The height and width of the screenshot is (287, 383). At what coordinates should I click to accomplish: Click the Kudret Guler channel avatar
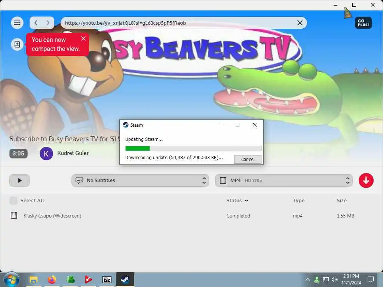(46, 154)
